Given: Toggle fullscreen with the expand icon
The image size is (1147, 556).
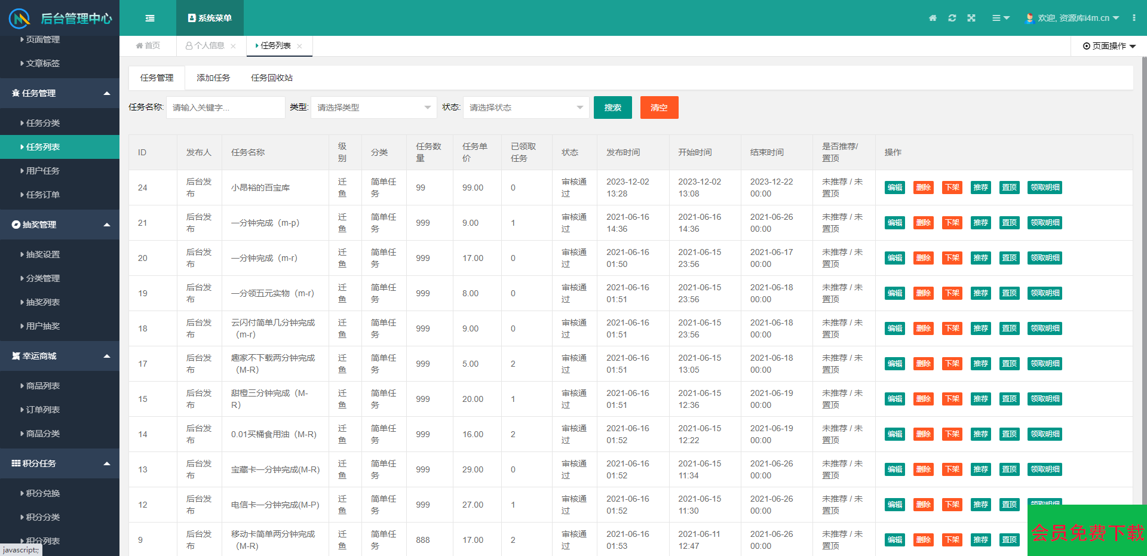Looking at the screenshot, I should point(971,18).
